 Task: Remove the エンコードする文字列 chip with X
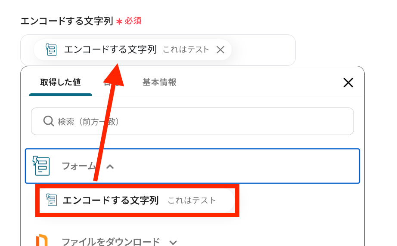[x=220, y=50]
